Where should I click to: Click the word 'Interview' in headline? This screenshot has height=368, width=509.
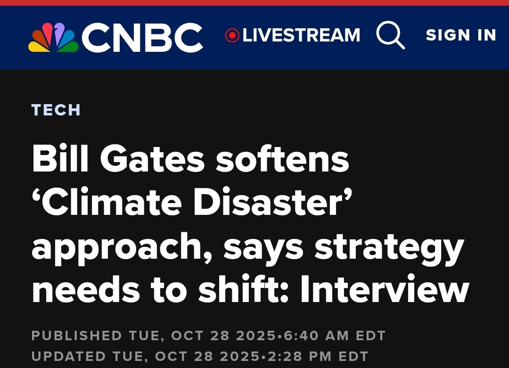pos(385,289)
